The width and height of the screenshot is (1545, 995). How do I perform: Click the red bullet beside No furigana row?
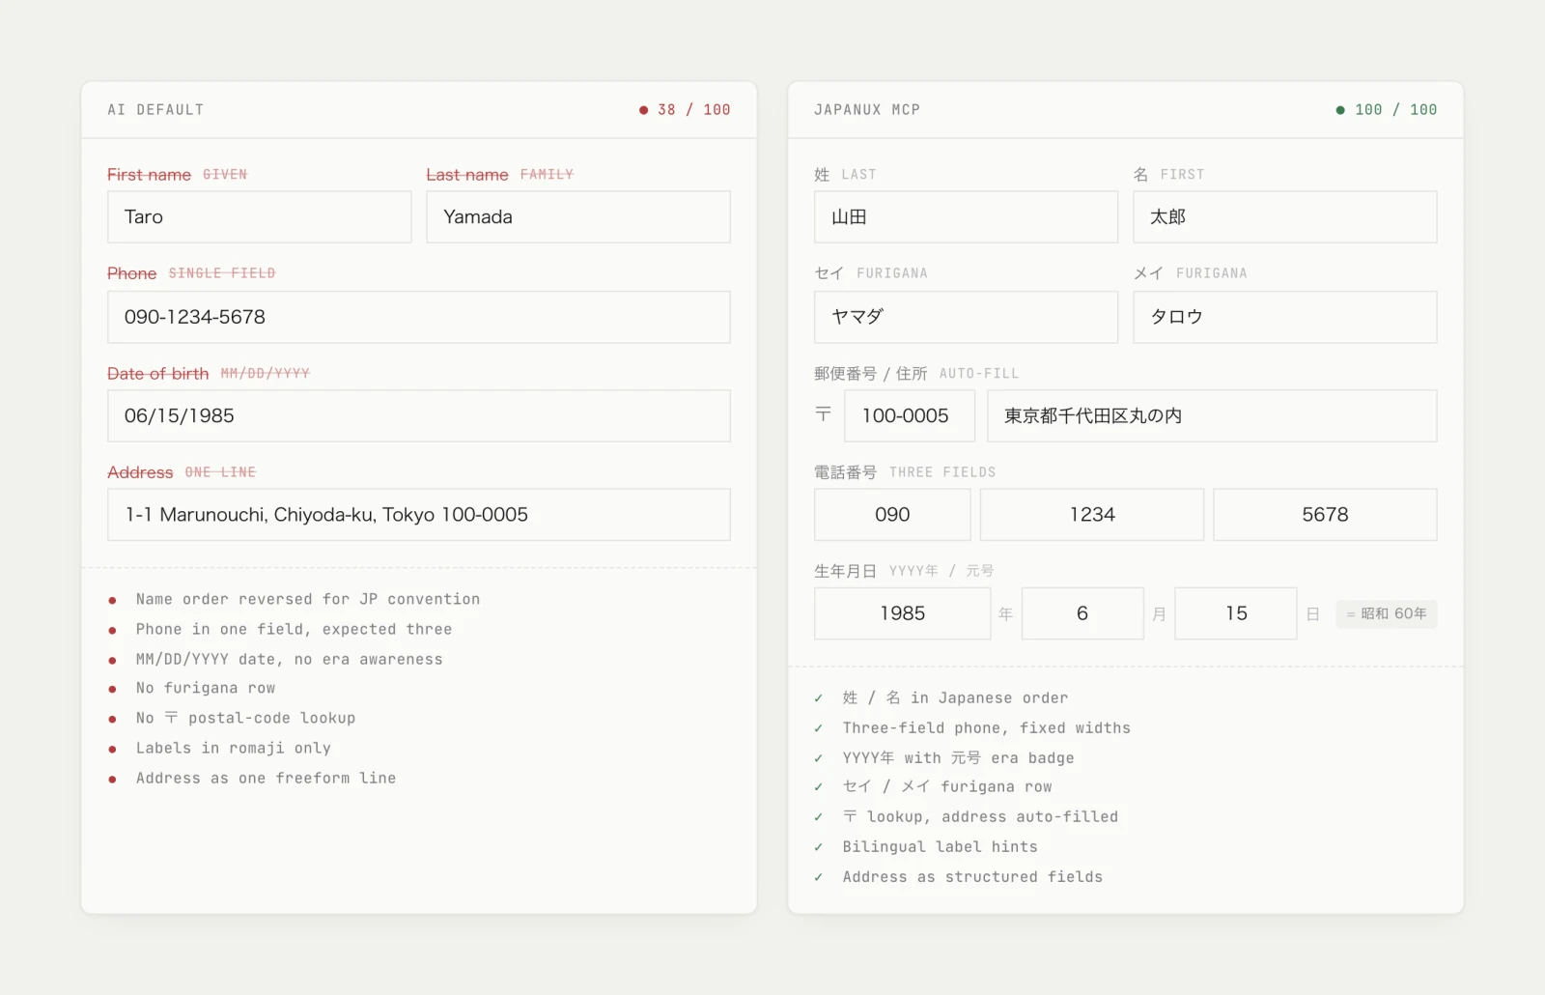[113, 689]
